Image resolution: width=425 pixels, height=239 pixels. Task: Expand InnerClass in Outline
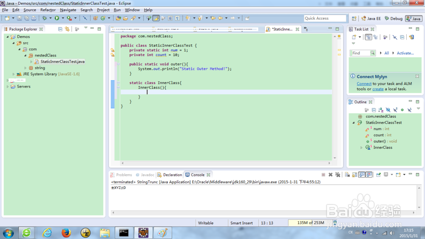pos(361,148)
